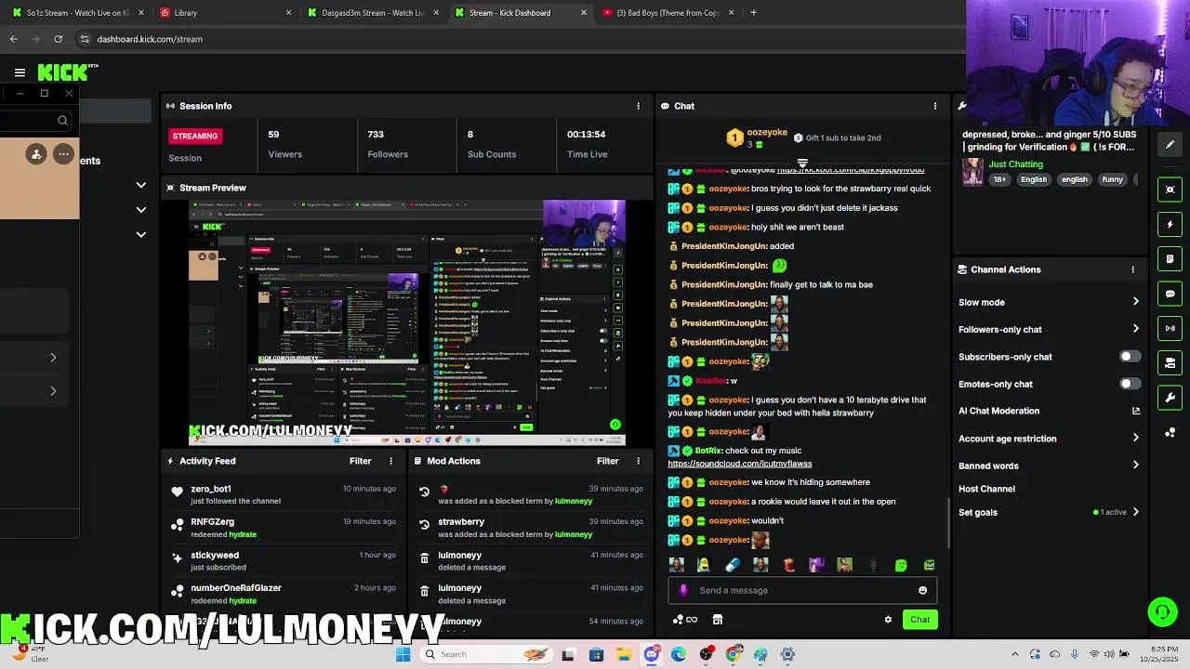The image size is (1190, 669).
Task: Open Chat panel three-dot menu
Action: click(x=934, y=106)
